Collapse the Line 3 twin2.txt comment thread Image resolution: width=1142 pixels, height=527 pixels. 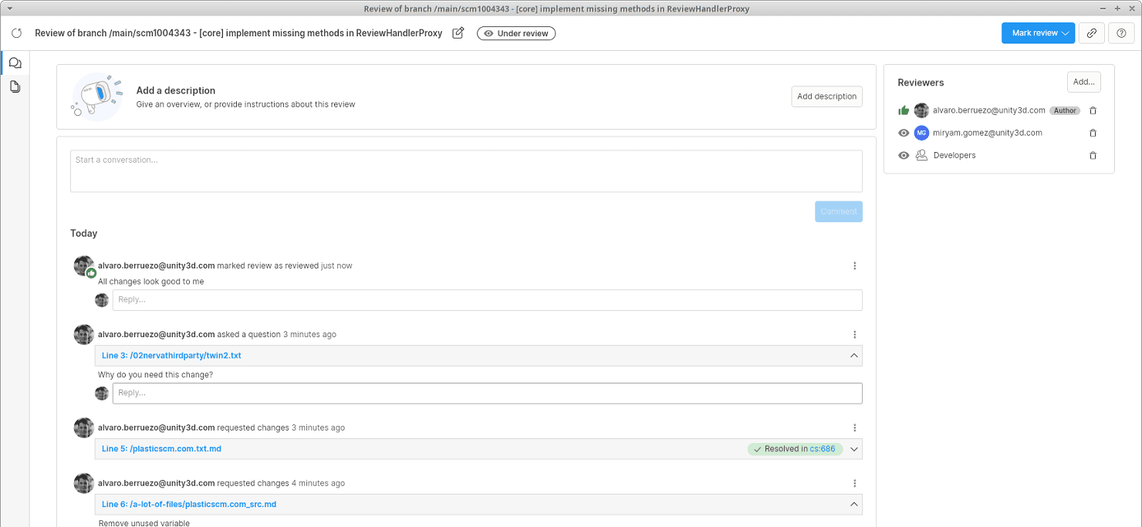pyautogui.click(x=853, y=356)
